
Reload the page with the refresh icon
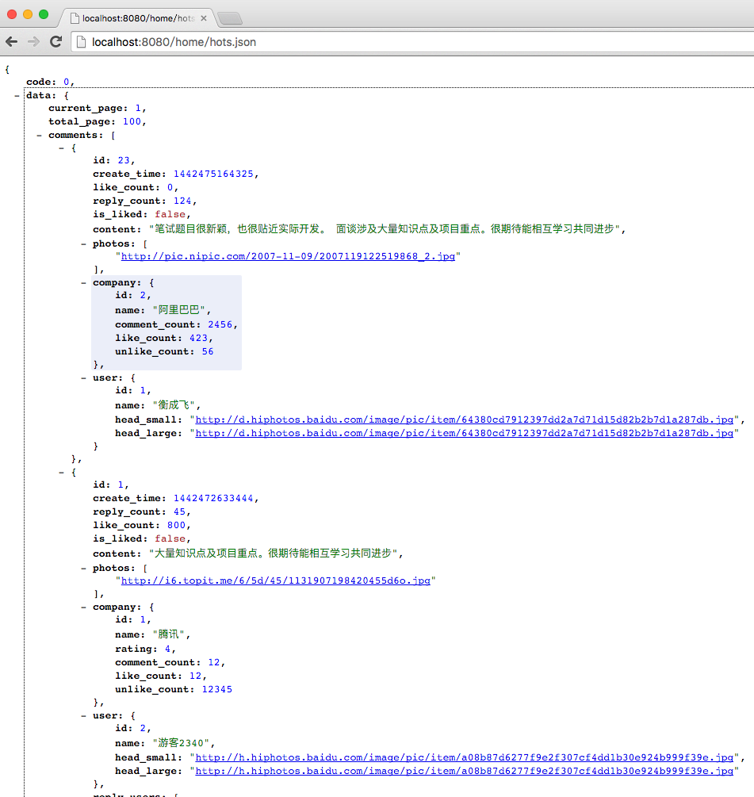coord(55,42)
